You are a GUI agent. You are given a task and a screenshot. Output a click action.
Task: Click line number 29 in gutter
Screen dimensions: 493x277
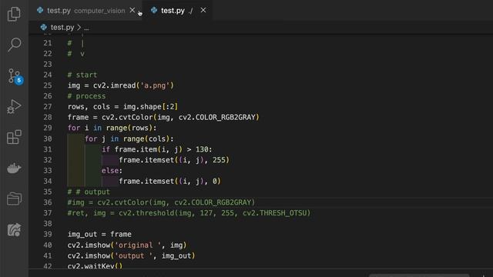click(48, 128)
